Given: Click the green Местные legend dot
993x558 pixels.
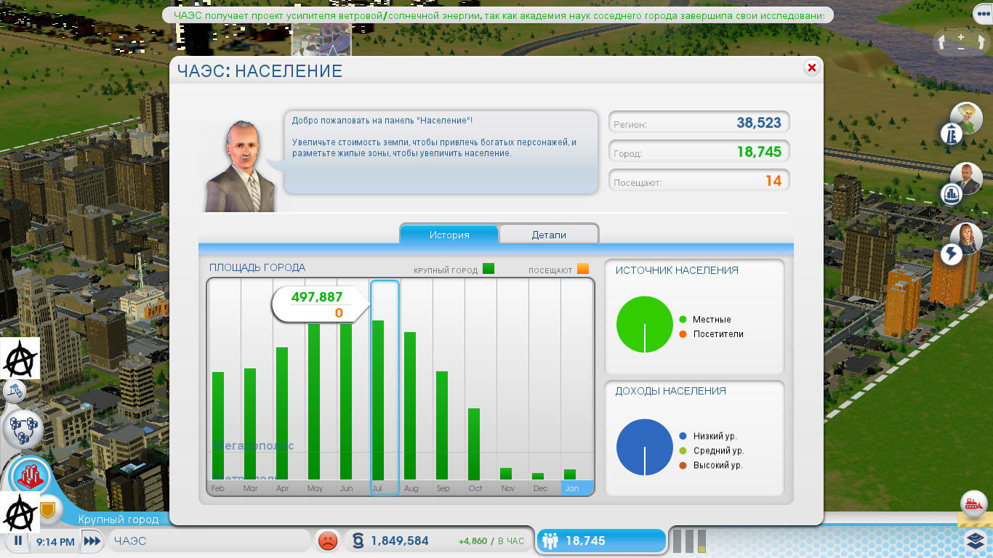Looking at the screenshot, I should (x=683, y=319).
